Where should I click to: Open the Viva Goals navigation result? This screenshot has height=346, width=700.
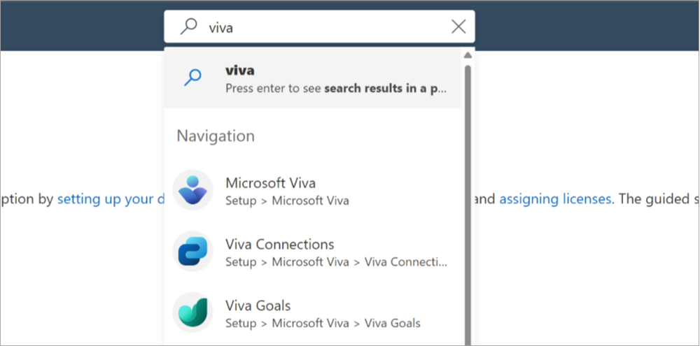tap(312, 313)
